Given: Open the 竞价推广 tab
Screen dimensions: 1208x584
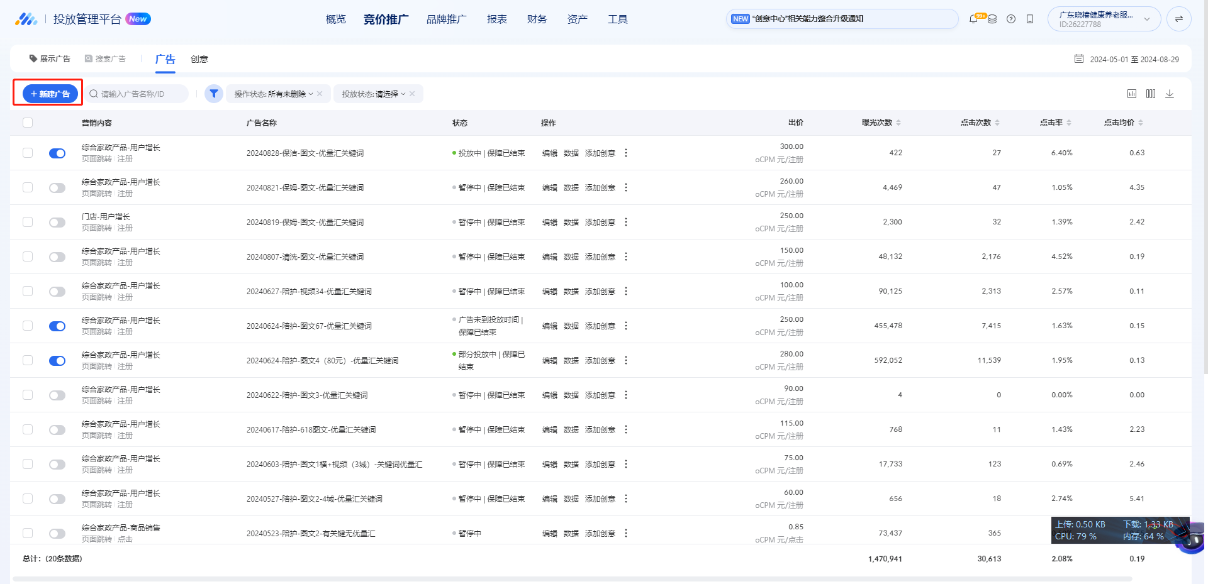Looking at the screenshot, I should click(386, 19).
